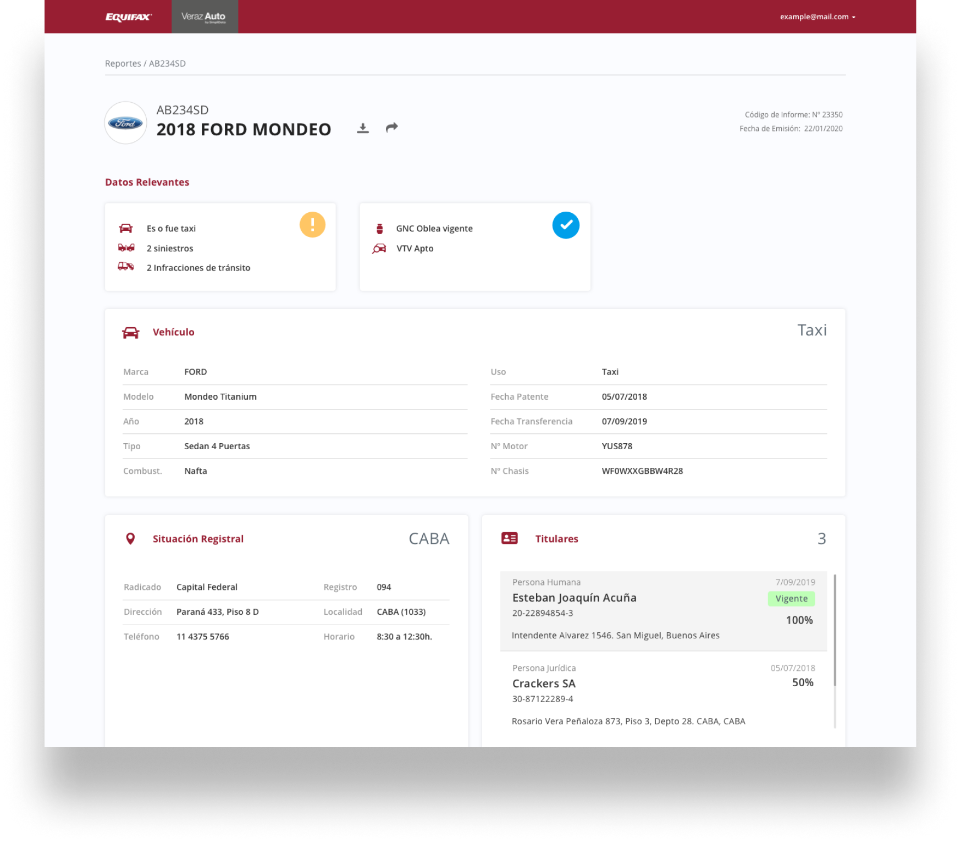
Task: Select the Esteban Joaquín Acuña owner card
Action: (664, 611)
